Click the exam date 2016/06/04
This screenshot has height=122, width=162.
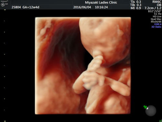82,7
